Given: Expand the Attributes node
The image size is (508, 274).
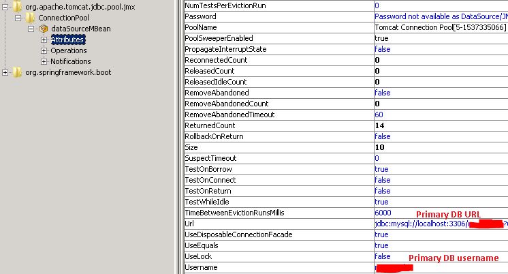Looking at the screenshot, I should (44, 40).
